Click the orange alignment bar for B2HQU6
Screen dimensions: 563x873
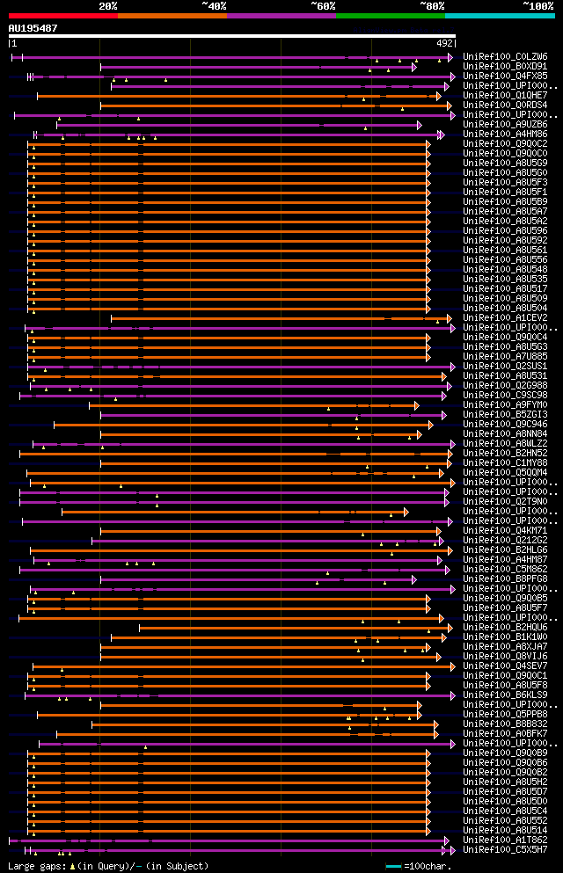tap(296, 628)
